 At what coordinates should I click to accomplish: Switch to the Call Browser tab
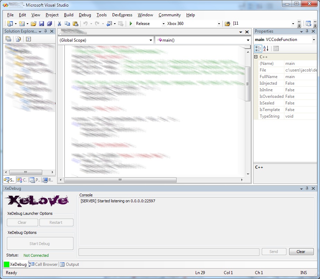[43, 264]
